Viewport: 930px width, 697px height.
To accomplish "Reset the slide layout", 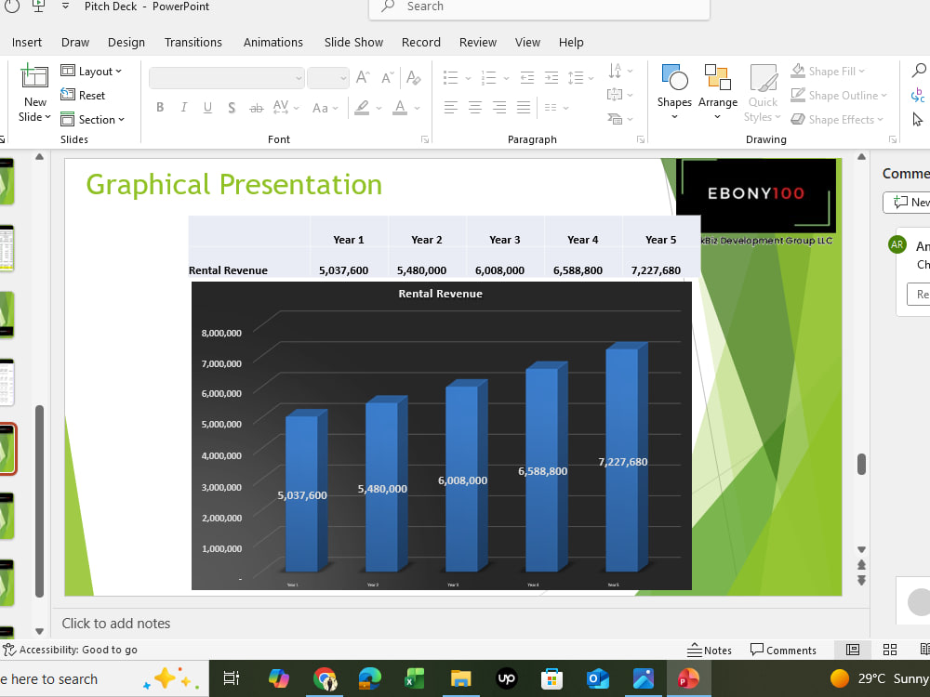I will tap(83, 95).
